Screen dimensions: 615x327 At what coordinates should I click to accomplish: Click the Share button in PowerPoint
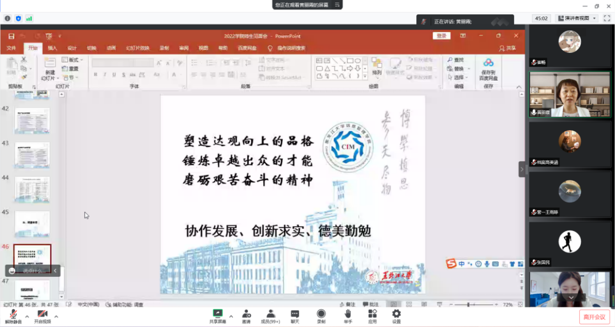click(507, 48)
